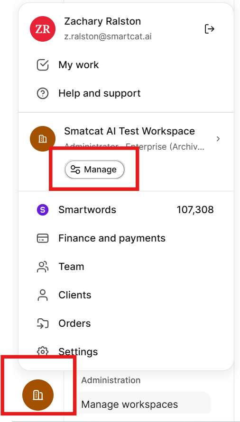Click the My work checkmark icon

click(x=43, y=65)
